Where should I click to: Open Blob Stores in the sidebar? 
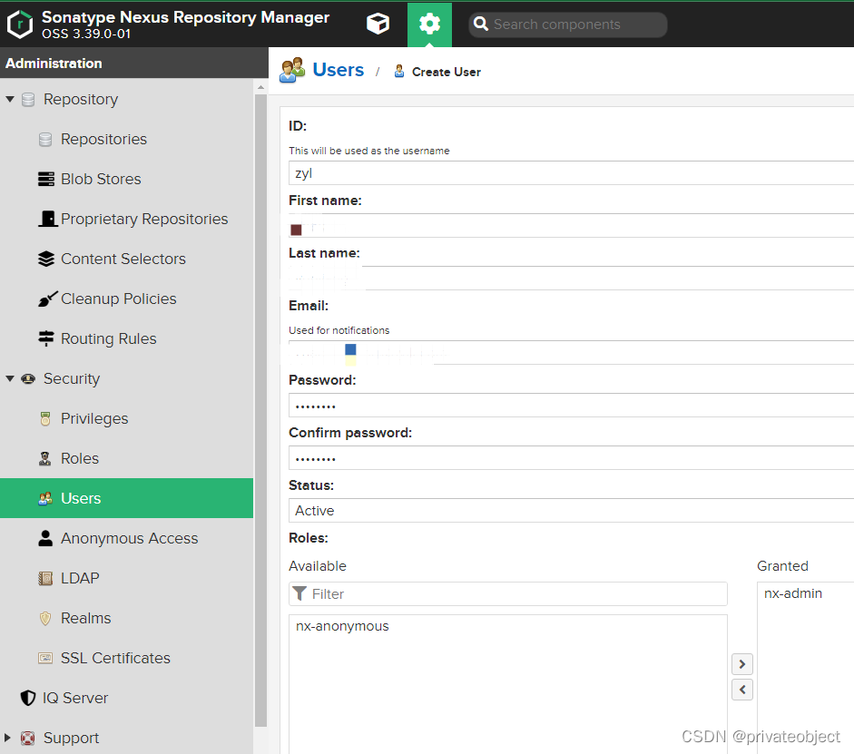tap(101, 179)
